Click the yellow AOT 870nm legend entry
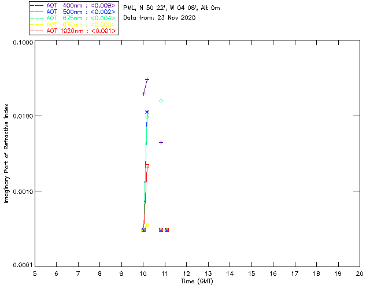This screenshot has width=370, height=296. point(73,24)
